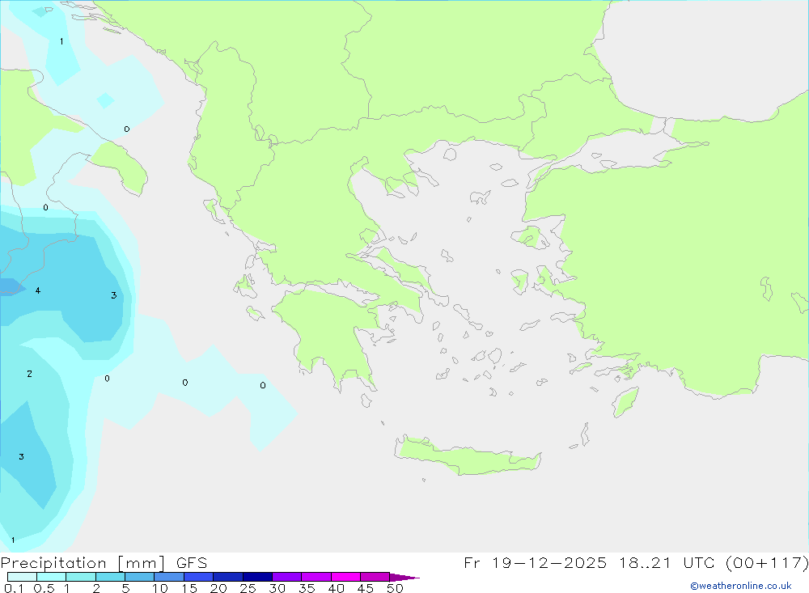Click the '20' legend scale label
The image size is (809, 593).
click(218, 588)
